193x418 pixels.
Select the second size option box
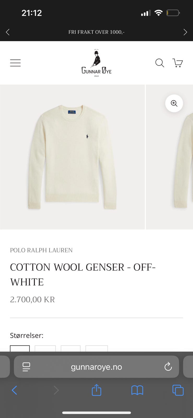pos(45,349)
